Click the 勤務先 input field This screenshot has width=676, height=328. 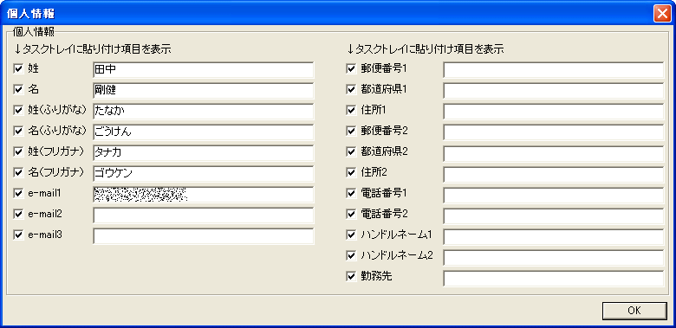click(x=553, y=278)
